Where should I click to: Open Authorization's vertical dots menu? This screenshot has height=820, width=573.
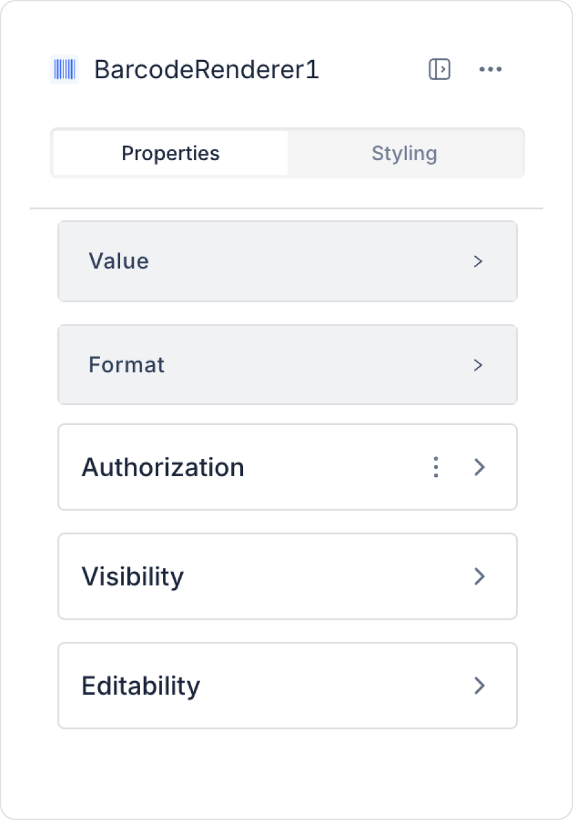click(x=436, y=467)
